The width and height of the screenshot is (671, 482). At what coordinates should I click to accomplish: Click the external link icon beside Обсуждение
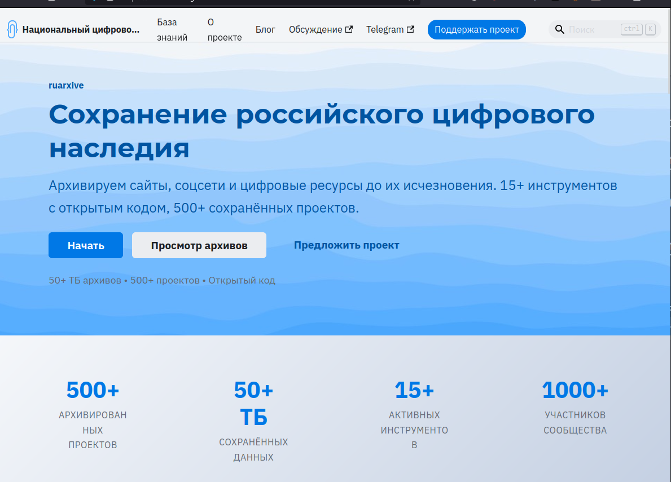[349, 30]
